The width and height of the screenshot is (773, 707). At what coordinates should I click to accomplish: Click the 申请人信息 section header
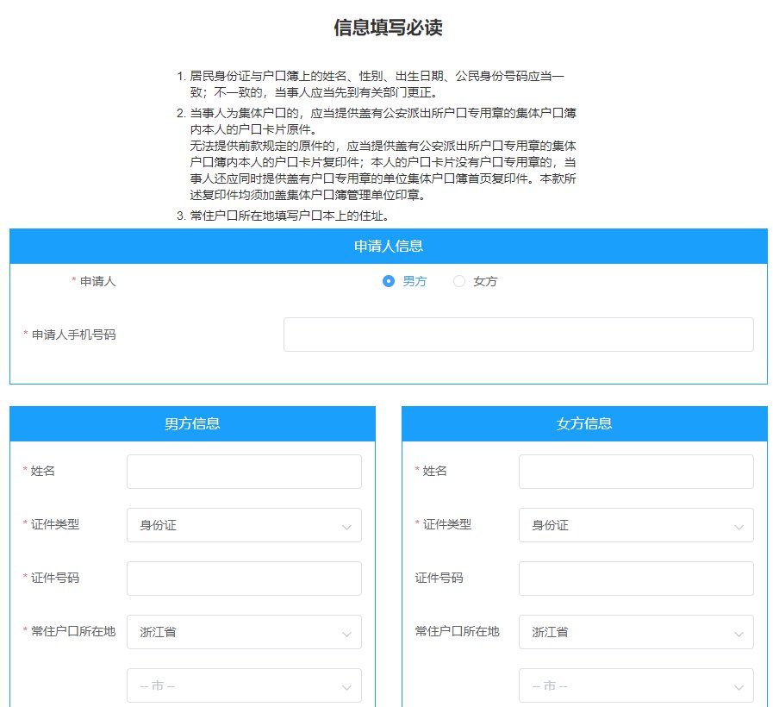(x=388, y=246)
